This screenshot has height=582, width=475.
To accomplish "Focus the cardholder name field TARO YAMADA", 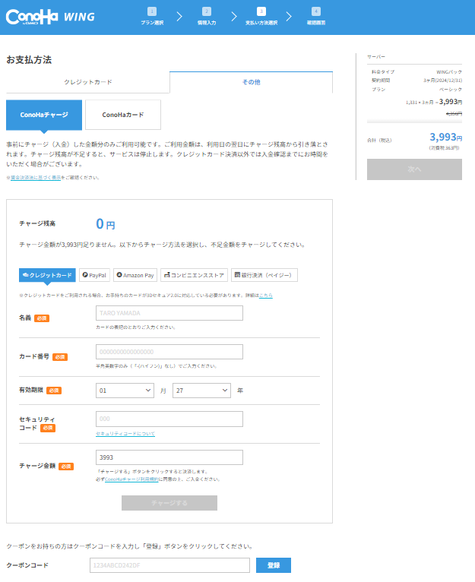I will [x=169, y=313].
